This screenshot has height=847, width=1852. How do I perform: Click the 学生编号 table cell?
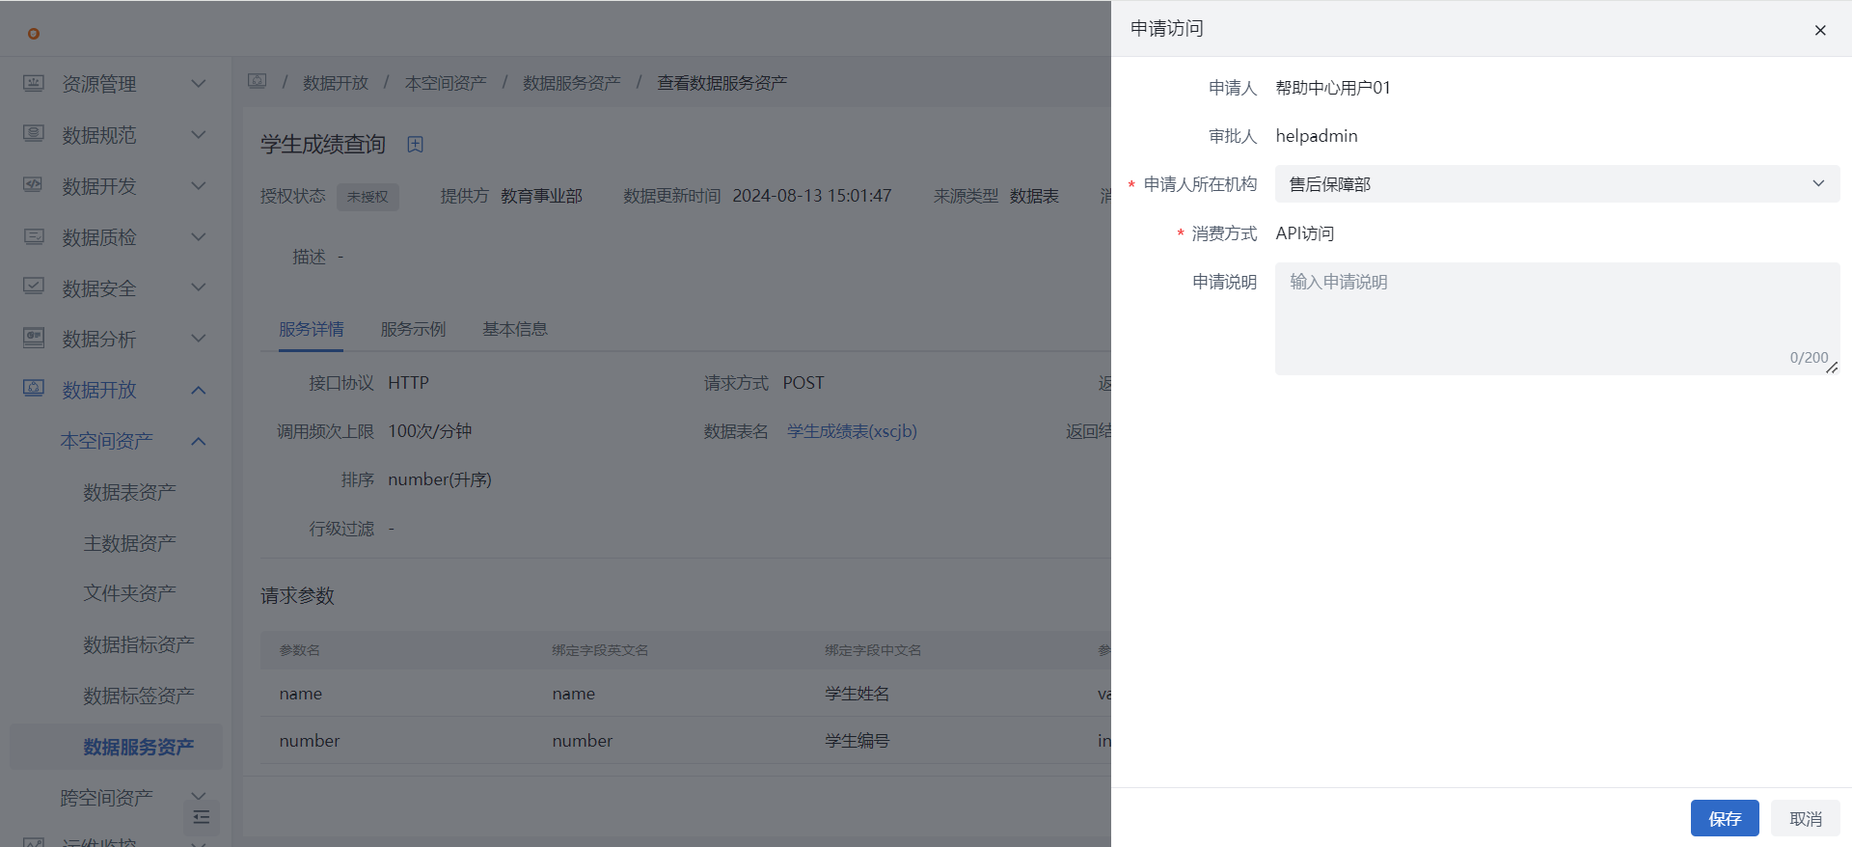[x=858, y=741]
